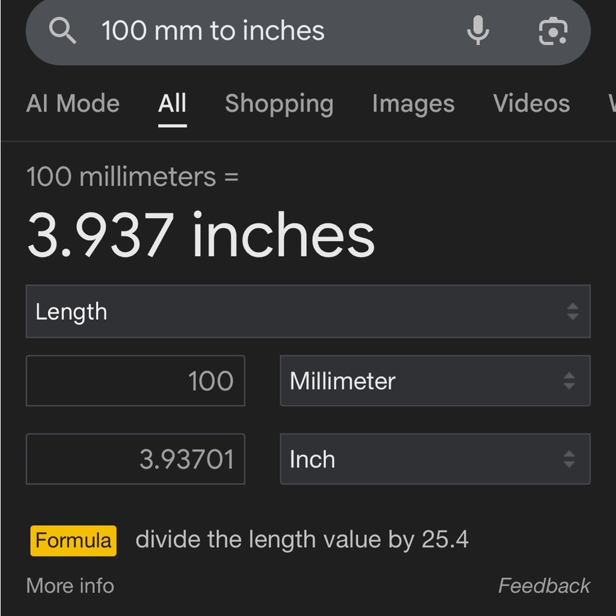The height and width of the screenshot is (616, 616).
Task: Click the yellow Formula label
Action: [73, 541]
